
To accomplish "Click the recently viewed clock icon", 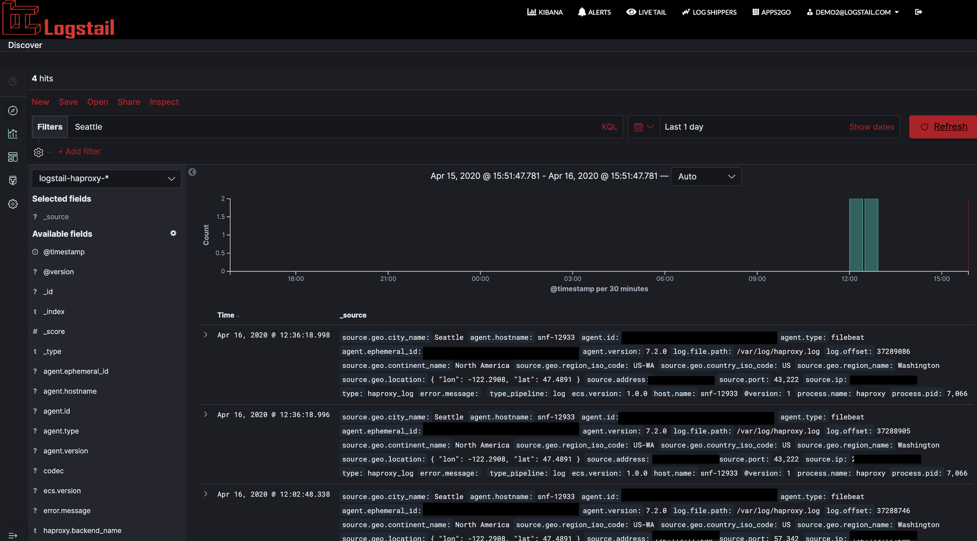I will [x=12, y=82].
